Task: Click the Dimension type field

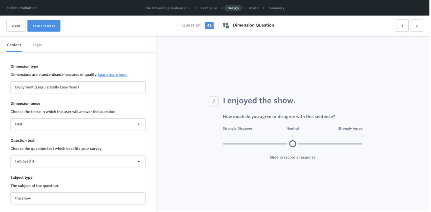Action: pyautogui.click(x=78, y=87)
